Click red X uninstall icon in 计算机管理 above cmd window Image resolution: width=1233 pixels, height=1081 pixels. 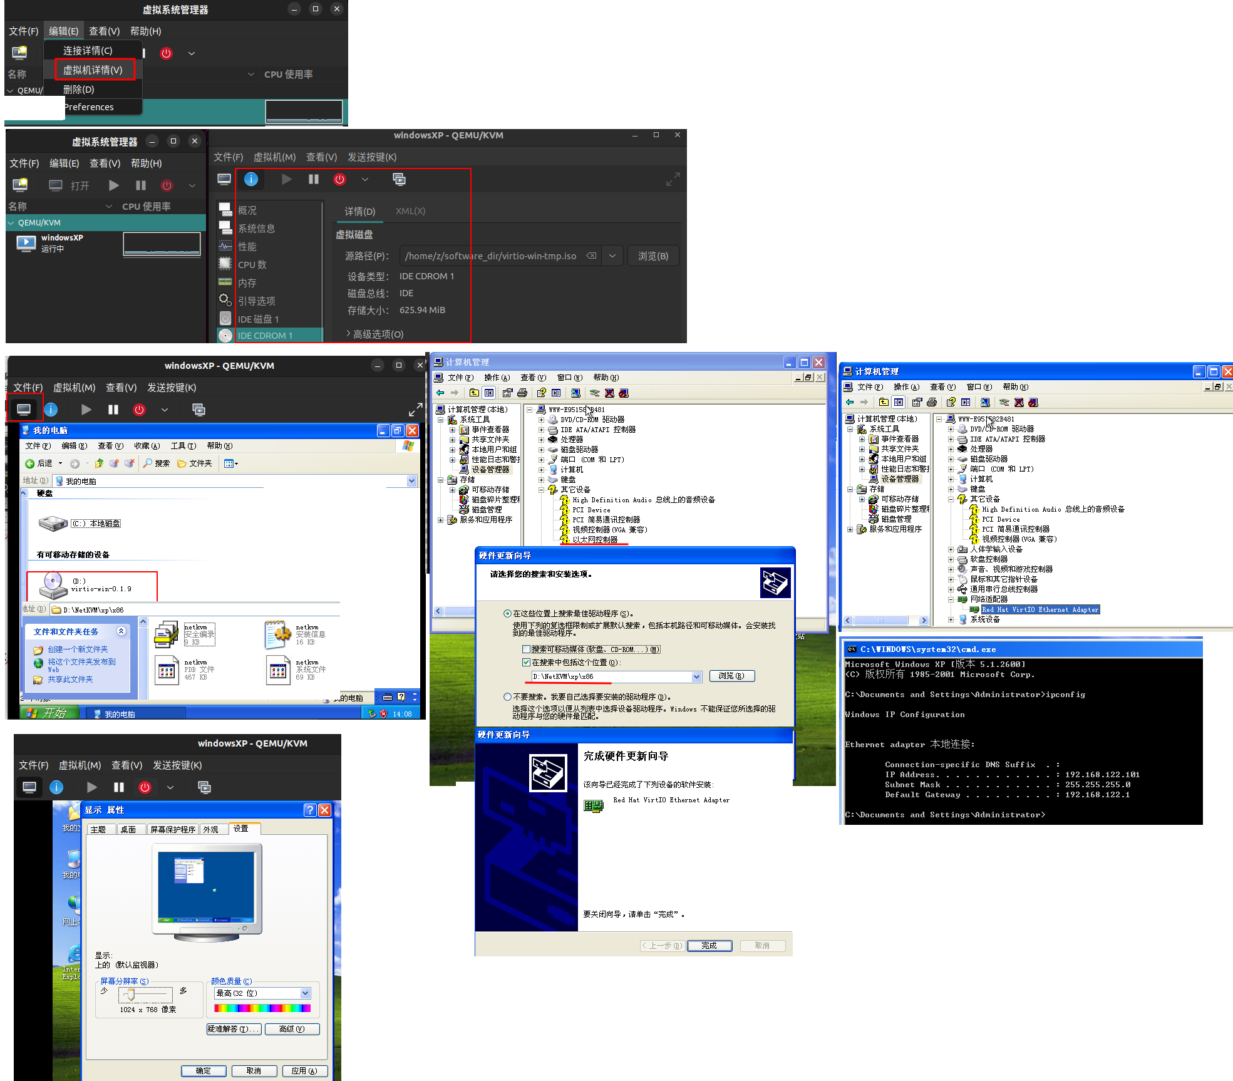tap(1019, 402)
